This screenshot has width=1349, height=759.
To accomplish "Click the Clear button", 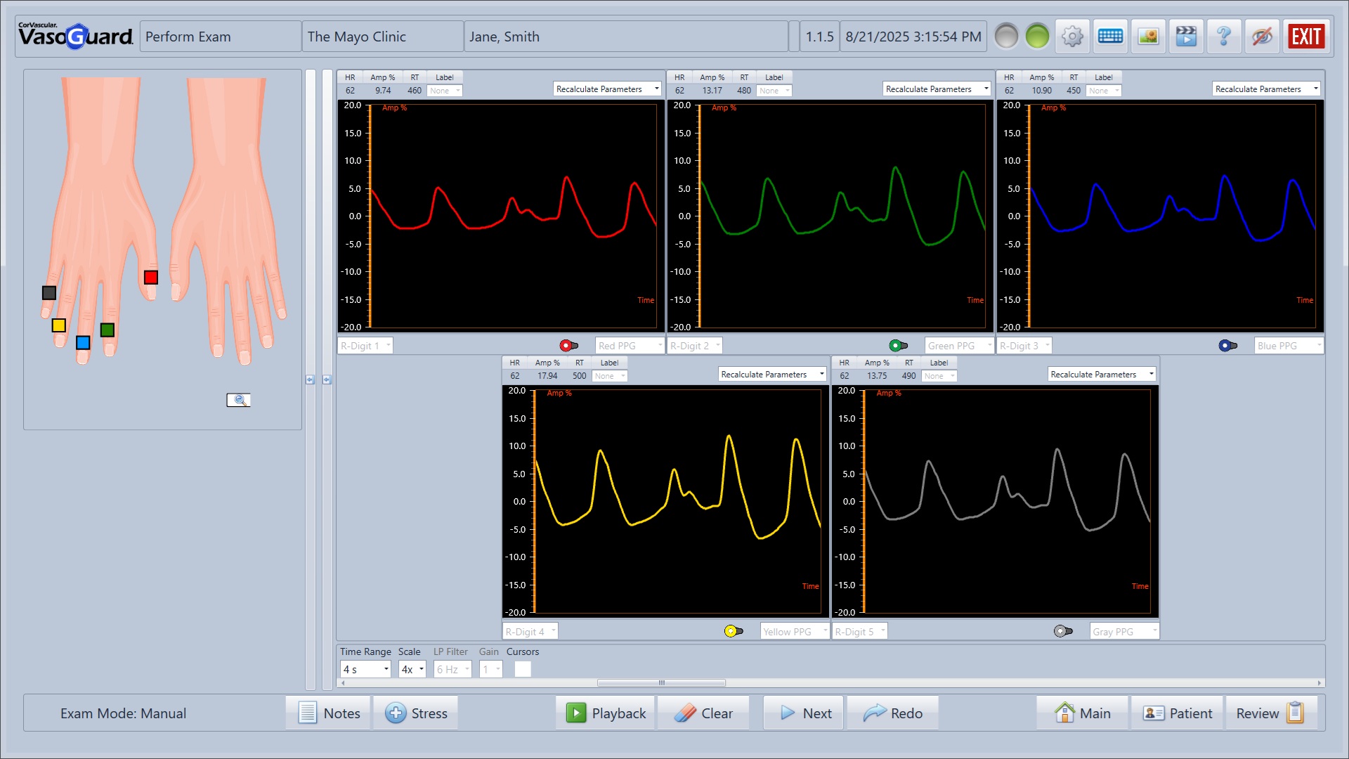I will tap(703, 713).
